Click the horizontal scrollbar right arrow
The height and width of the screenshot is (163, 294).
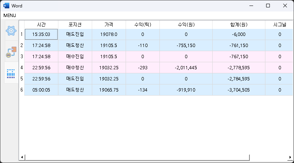(x=290, y=157)
